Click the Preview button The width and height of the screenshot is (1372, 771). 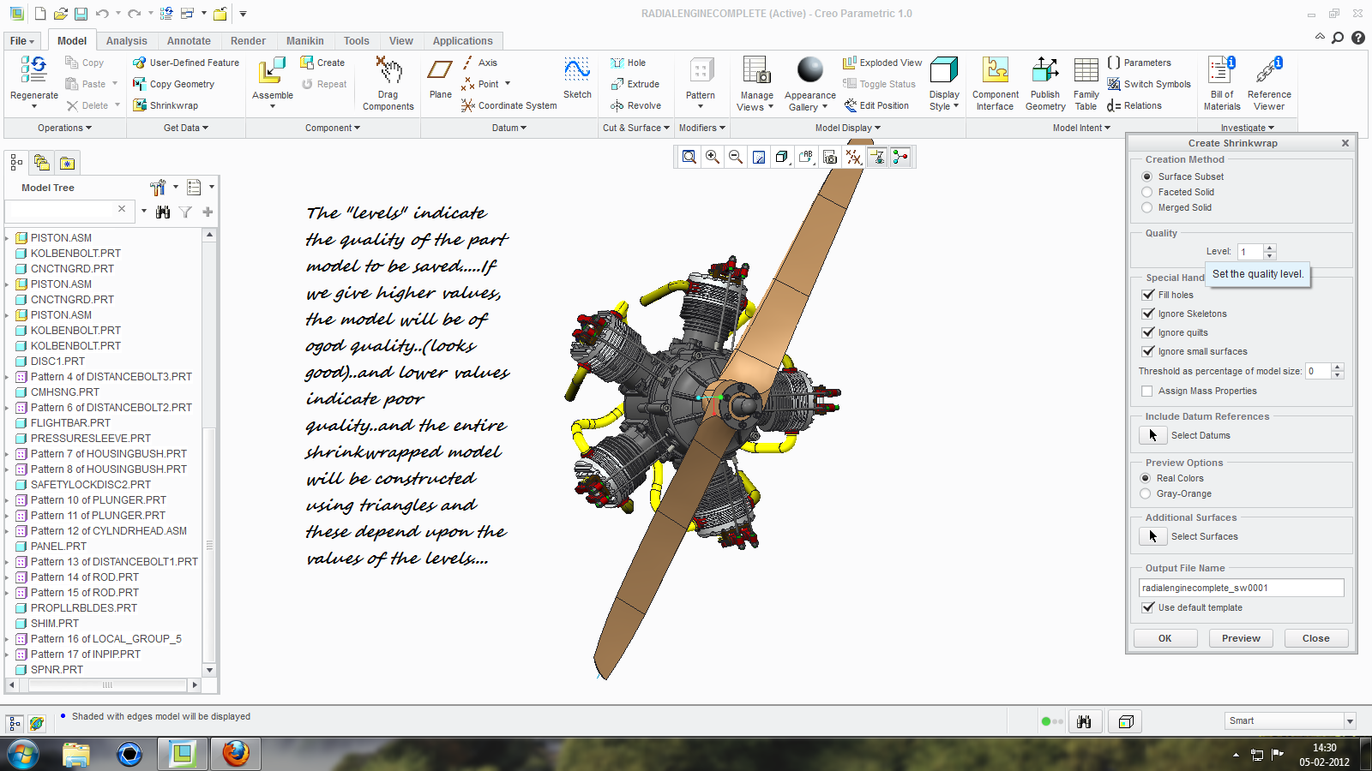coord(1241,638)
